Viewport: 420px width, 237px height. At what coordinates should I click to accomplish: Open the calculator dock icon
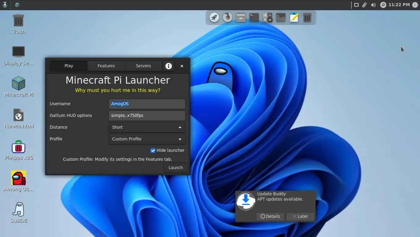pos(267,17)
